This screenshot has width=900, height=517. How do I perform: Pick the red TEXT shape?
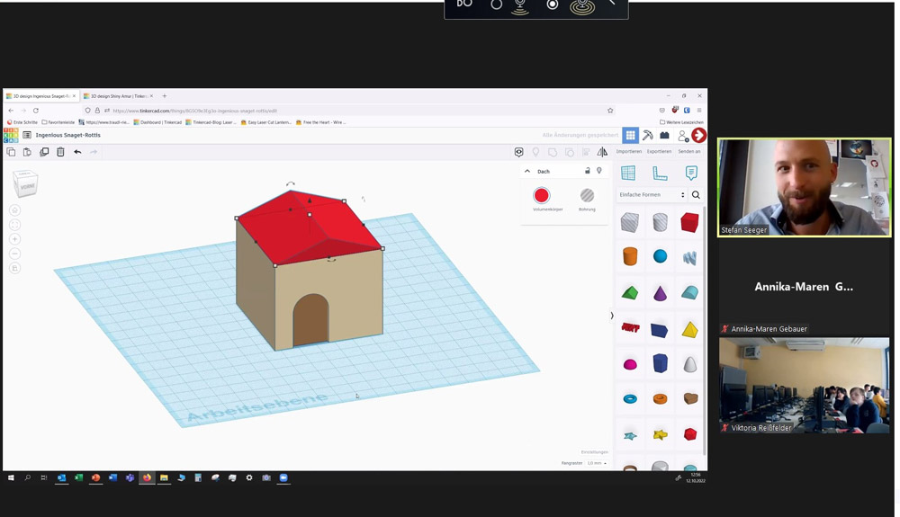(x=630, y=328)
